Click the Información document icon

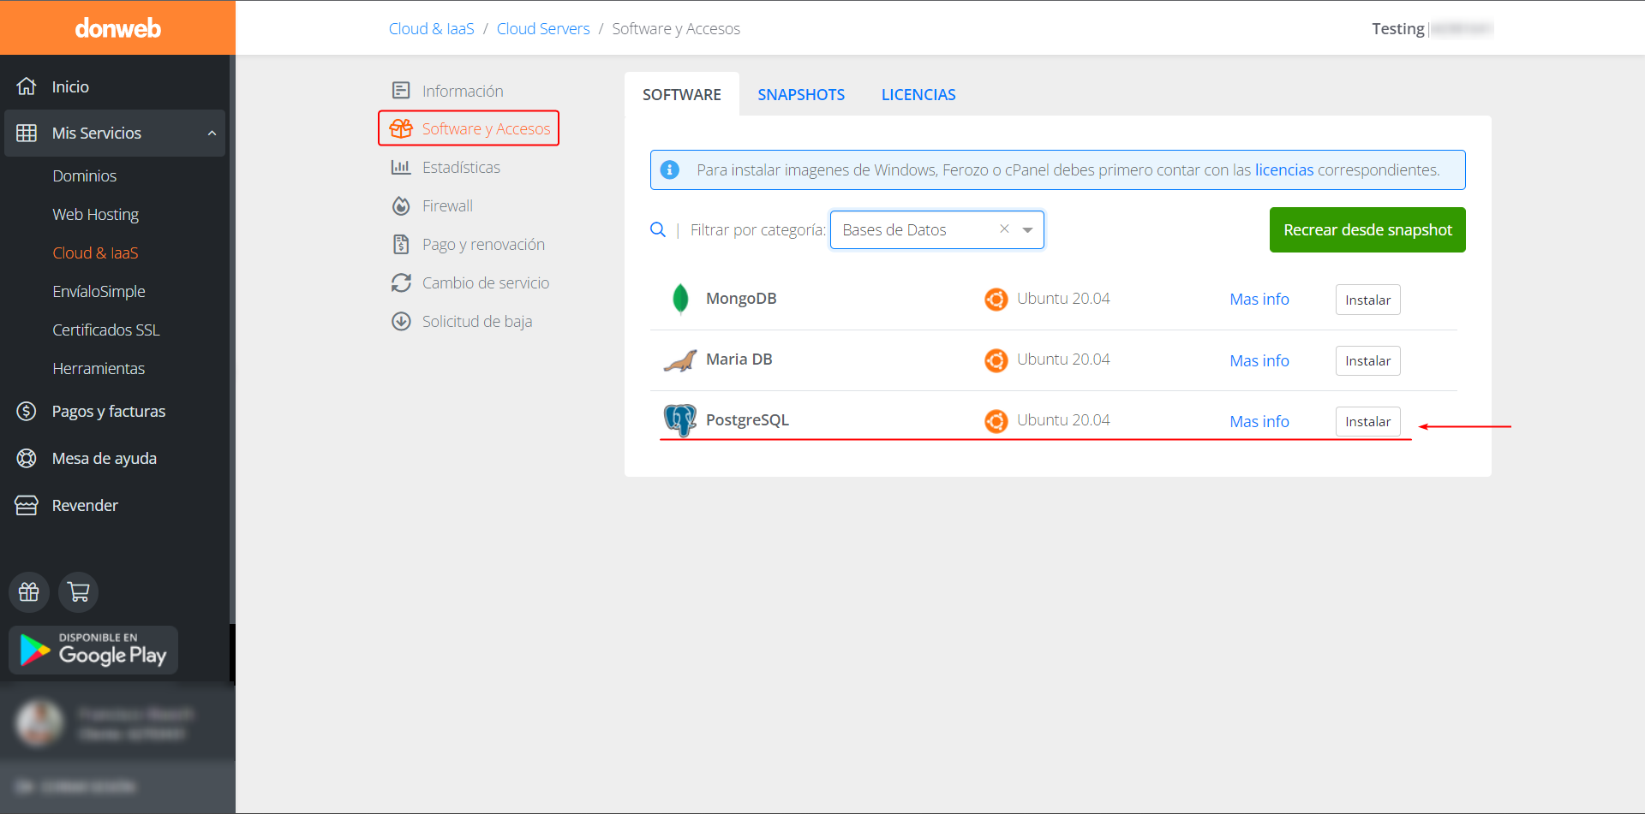(x=401, y=90)
